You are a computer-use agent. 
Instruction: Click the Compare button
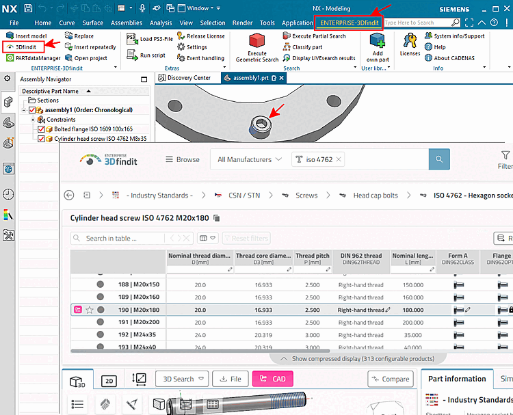click(391, 379)
